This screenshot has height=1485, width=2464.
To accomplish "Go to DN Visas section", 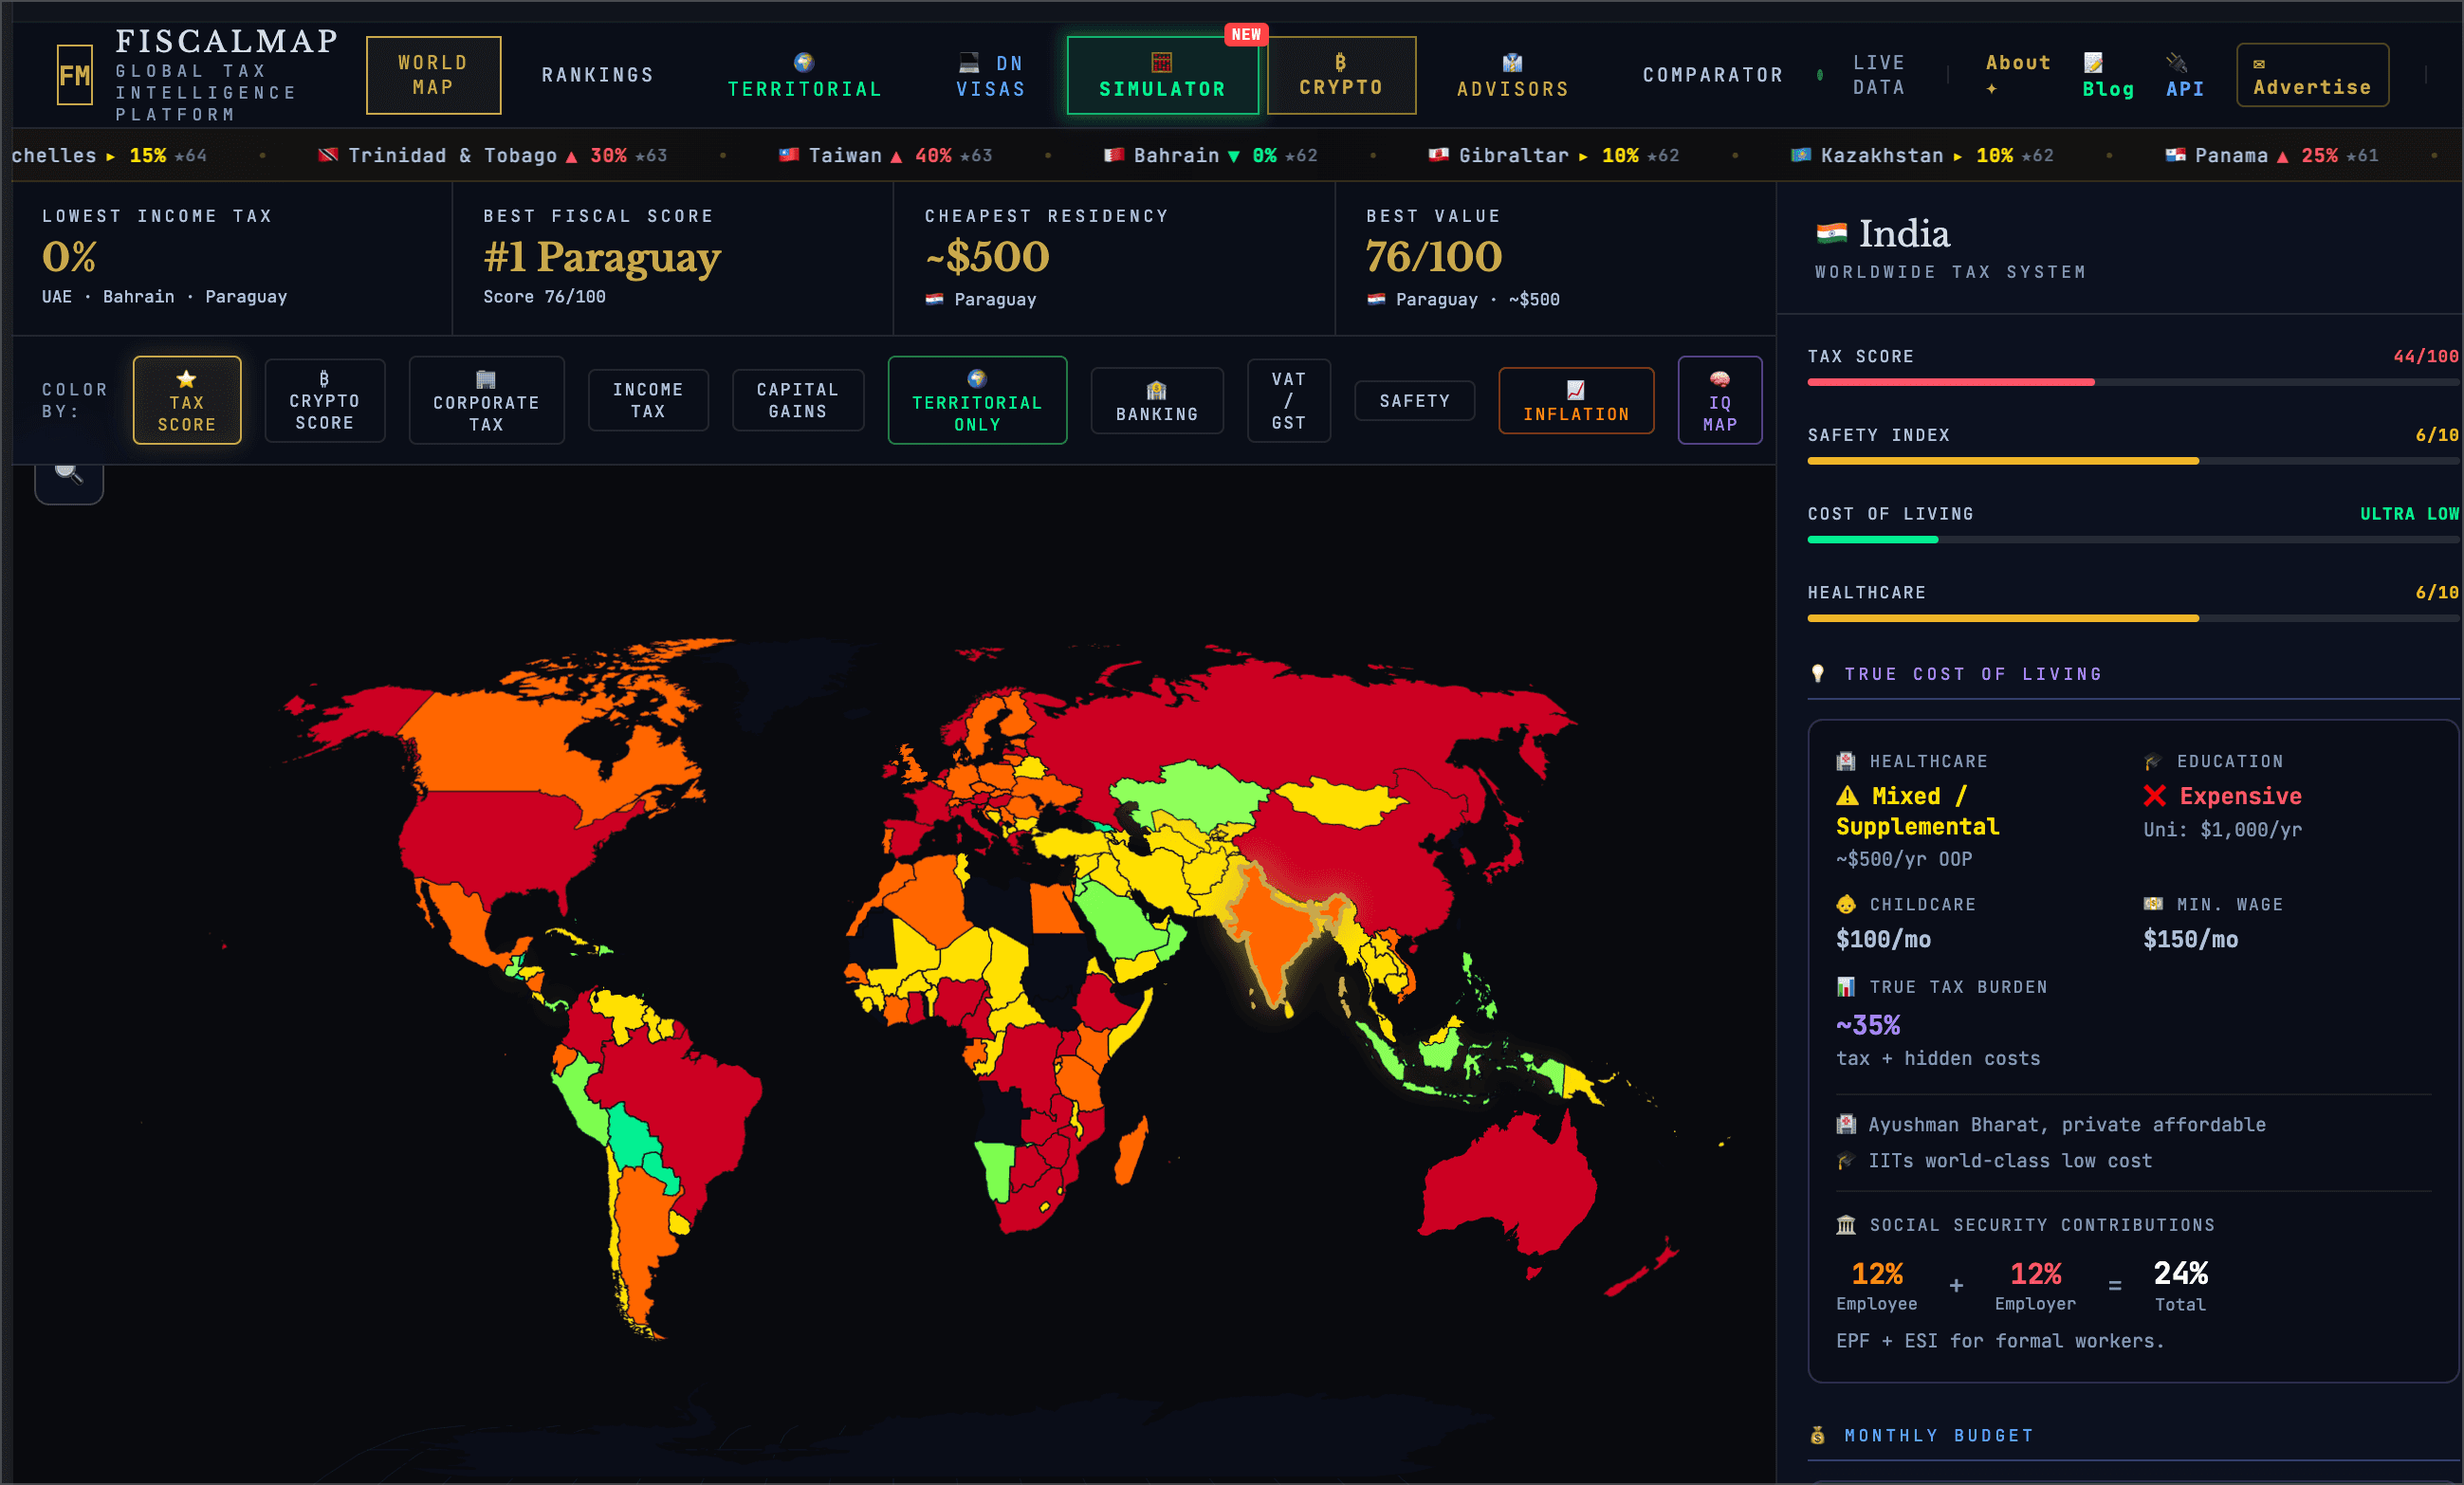I will (990, 76).
